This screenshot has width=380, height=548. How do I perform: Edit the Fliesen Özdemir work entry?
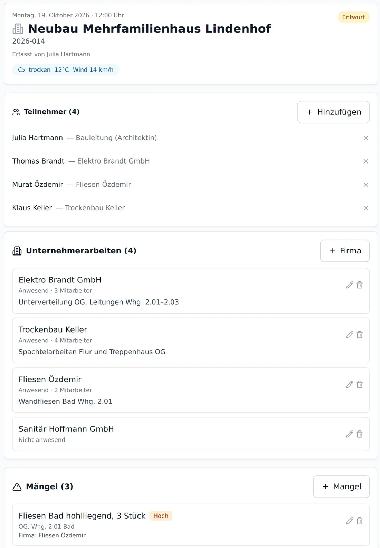(x=350, y=384)
